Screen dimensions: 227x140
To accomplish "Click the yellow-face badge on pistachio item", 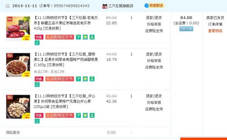I will coord(85,115).
